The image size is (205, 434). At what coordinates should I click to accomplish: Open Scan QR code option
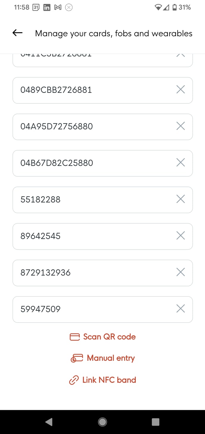click(x=109, y=337)
